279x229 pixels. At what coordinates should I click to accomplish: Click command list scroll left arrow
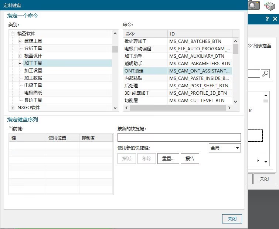(126, 108)
